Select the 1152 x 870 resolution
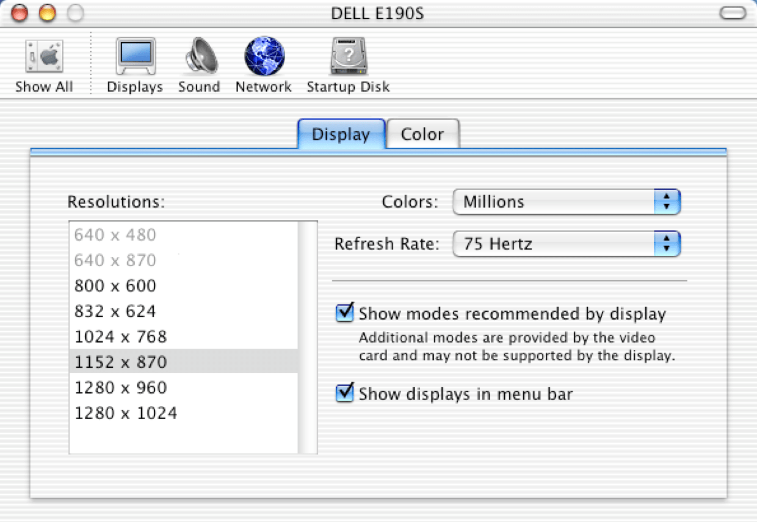 coord(183,362)
